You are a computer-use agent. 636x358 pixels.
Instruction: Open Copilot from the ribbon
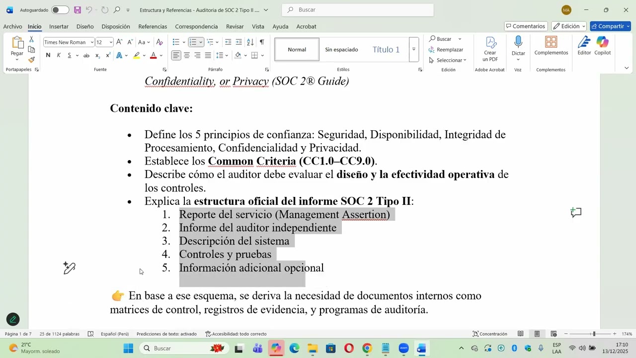click(x=603, y=46)
